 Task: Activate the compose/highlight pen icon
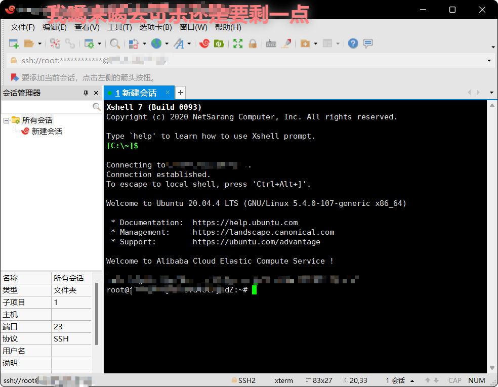[286, 44]
